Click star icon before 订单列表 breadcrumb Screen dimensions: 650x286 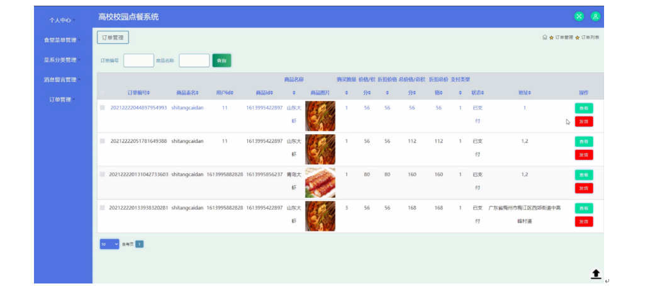(x=578, y=38)
